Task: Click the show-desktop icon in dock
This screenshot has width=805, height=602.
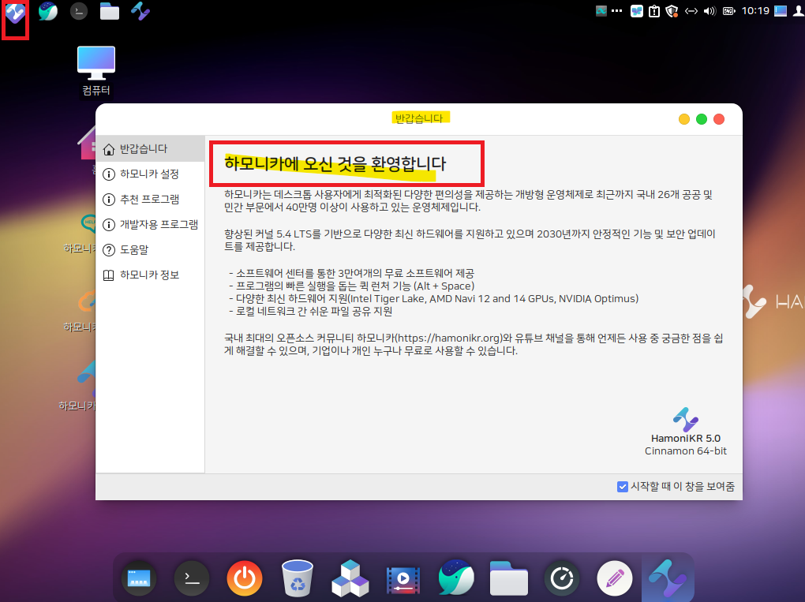Action: coord(139,578)
